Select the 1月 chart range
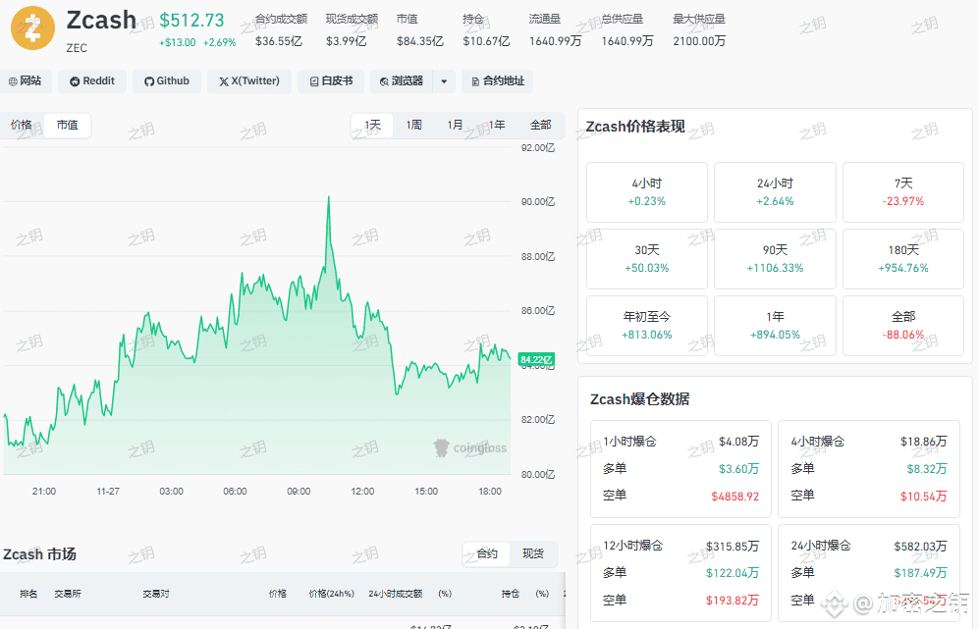This screenshot has height=629, width=979. click(455, 125)
